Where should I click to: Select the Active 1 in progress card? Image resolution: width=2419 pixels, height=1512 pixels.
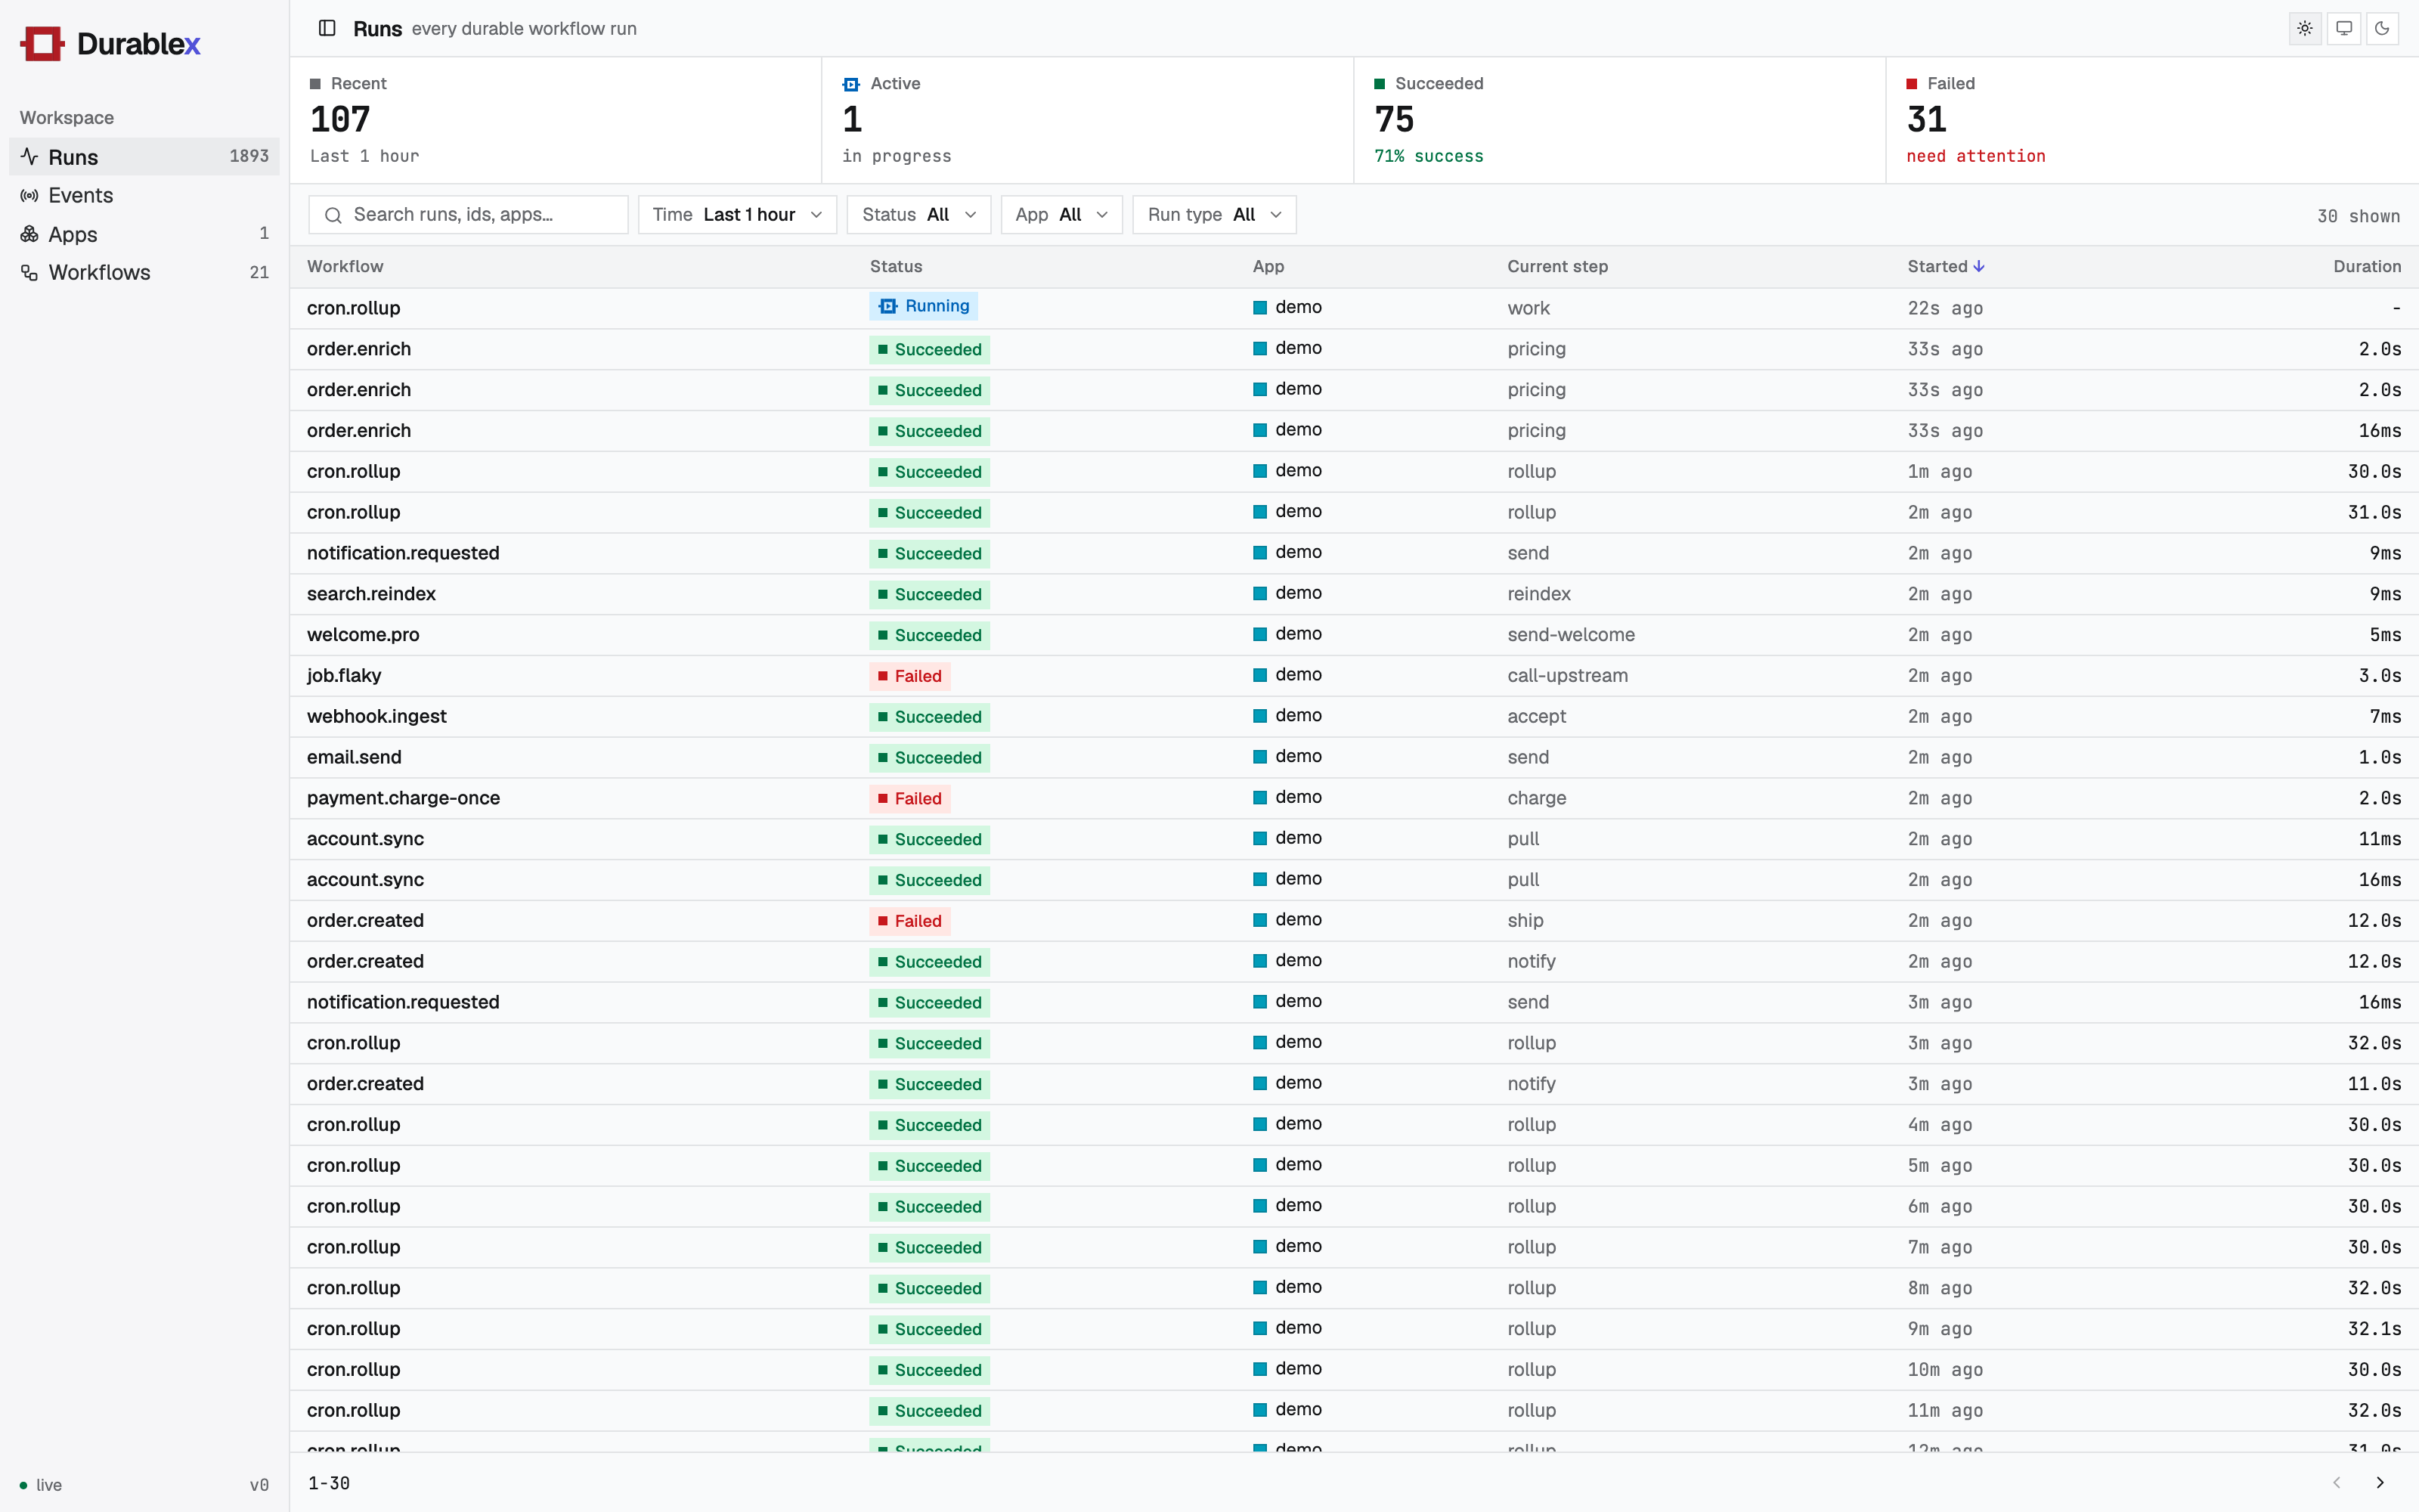point(1088,120)
